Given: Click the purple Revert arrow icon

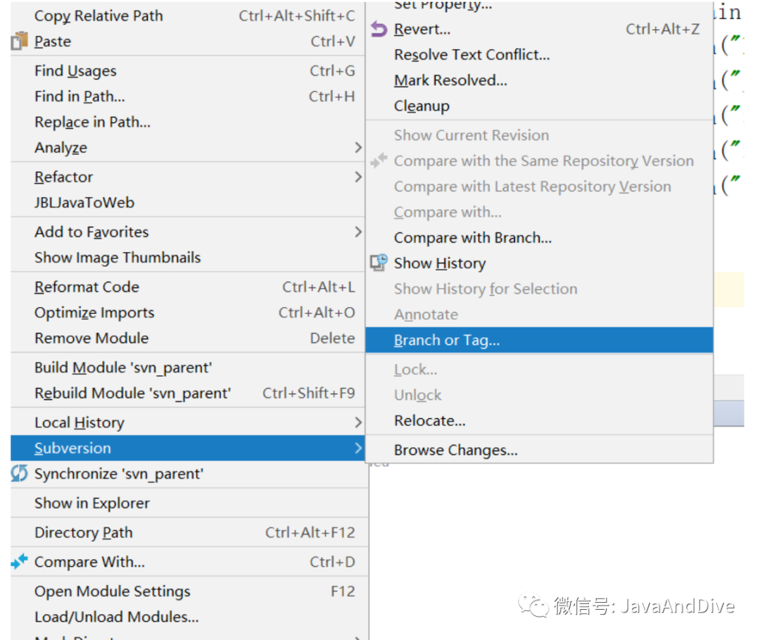Looking at the screenshot, I should (379, 30).
